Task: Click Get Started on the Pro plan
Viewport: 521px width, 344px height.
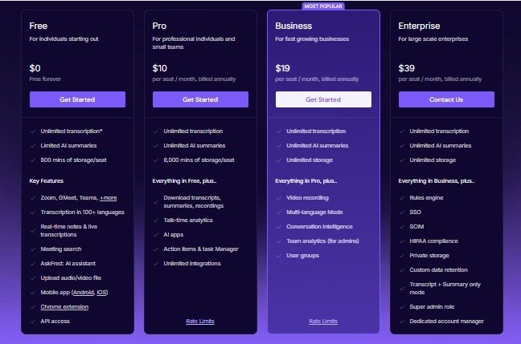Action: pos(200,99)
